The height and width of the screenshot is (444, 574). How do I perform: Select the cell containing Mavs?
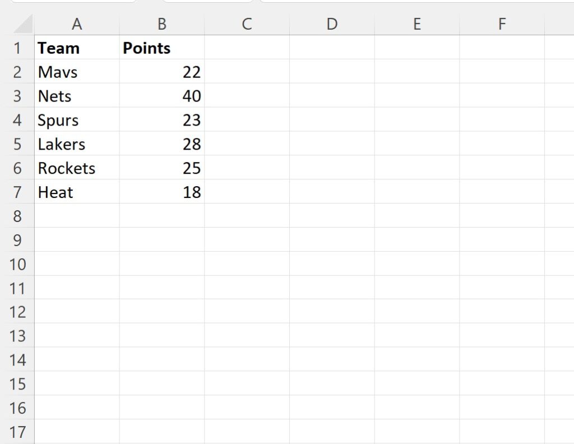(x=77, y=72)
